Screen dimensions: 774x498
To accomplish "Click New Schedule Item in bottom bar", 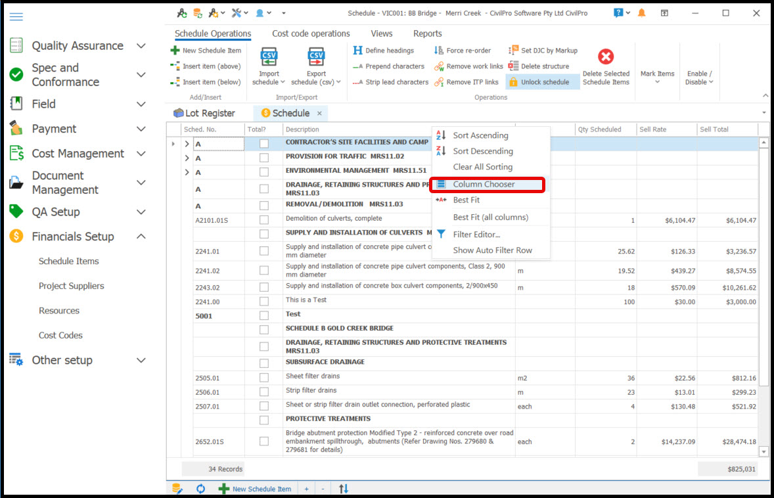I will 256,489.
